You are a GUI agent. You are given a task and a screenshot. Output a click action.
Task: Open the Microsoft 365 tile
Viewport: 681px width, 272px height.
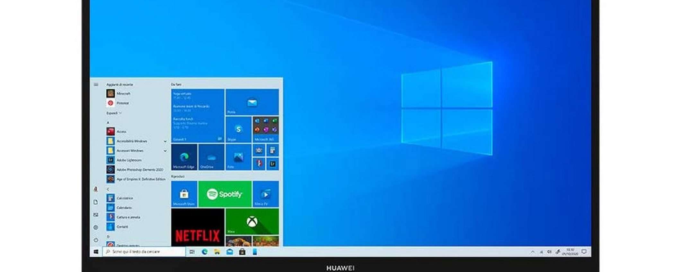[266, 129]
